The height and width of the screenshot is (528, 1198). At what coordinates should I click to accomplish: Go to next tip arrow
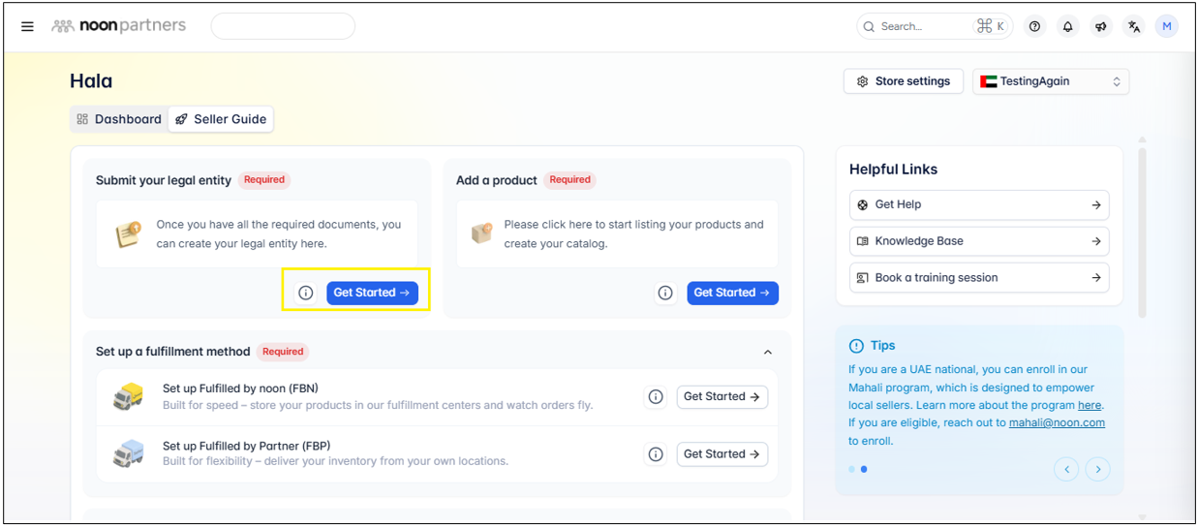coord(1097,470)
